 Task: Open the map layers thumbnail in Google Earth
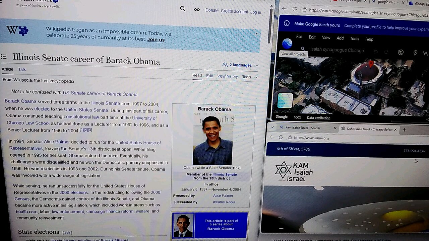285,100
